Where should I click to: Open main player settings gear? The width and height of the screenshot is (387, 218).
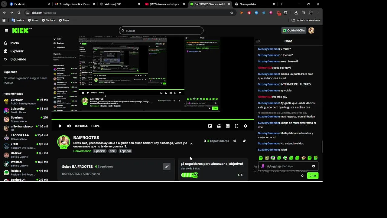pyautogui.click(x=246, y=126)
